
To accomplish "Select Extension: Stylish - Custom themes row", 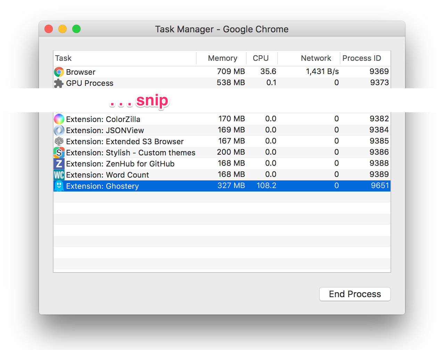I will [222, 153].
